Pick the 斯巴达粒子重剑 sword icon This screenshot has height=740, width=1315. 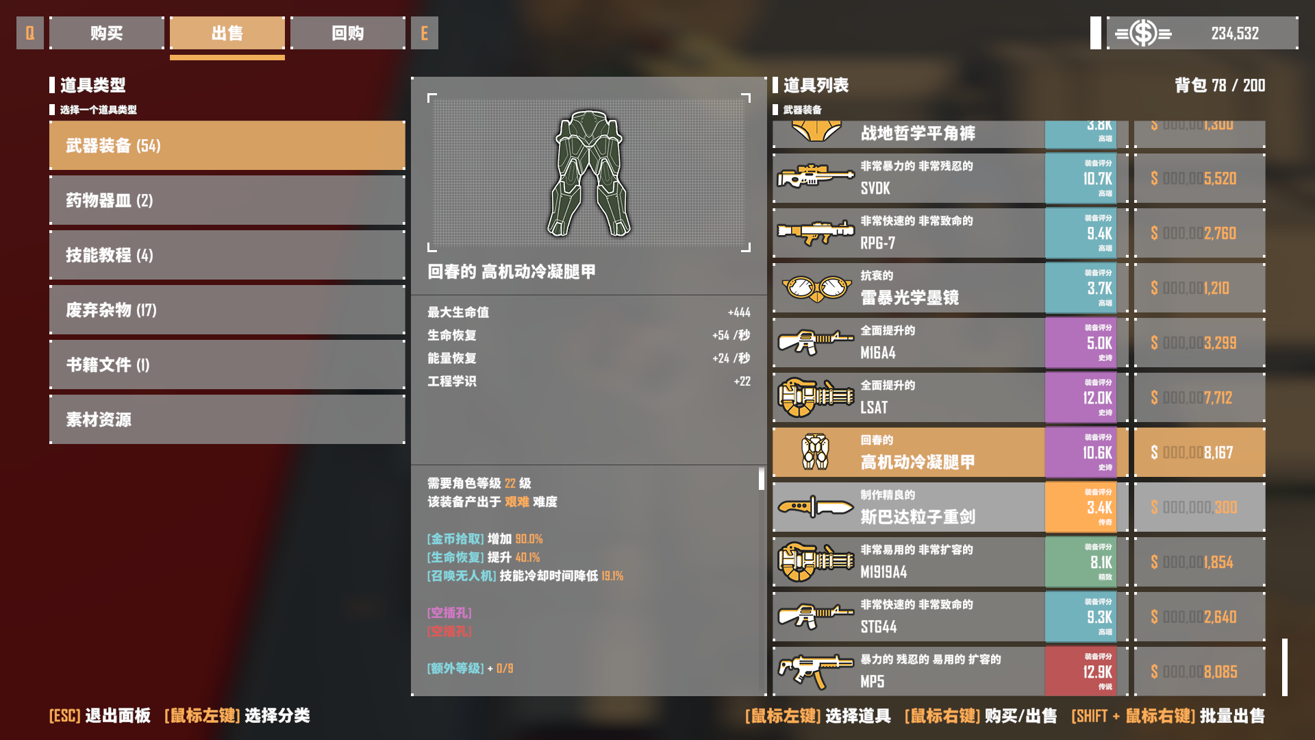tap(815, 507)
